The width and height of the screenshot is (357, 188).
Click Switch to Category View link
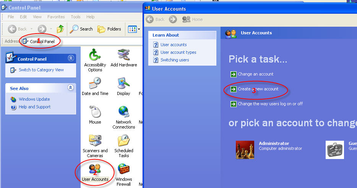point(41,70)
